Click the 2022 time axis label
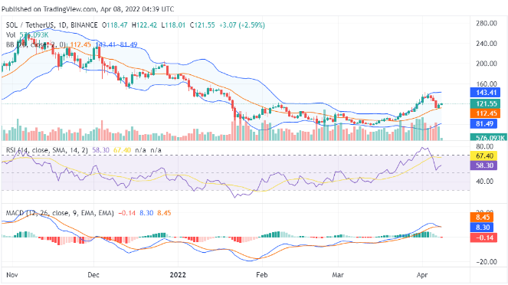 click(178, 275)
